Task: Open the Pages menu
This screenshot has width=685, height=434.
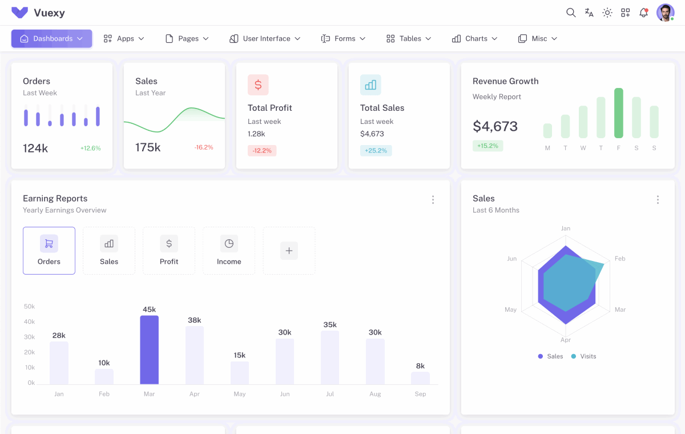Action: (187, 39)
